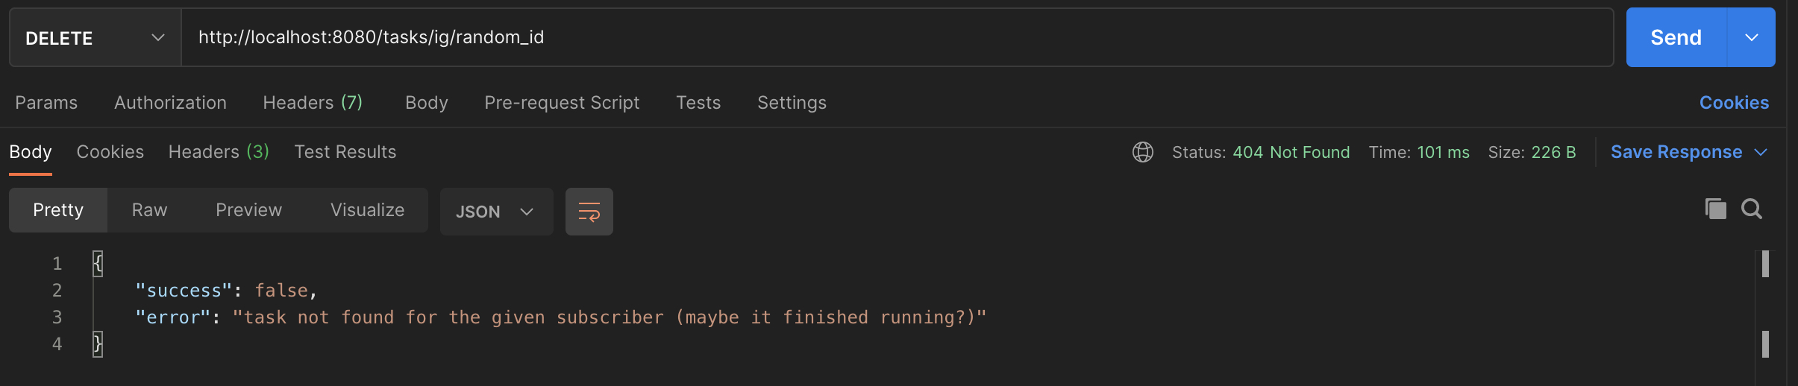Screen dimensions: 1798x386
Task: Click the response body scrollbar marker
Action: [x=1765, y=265]
